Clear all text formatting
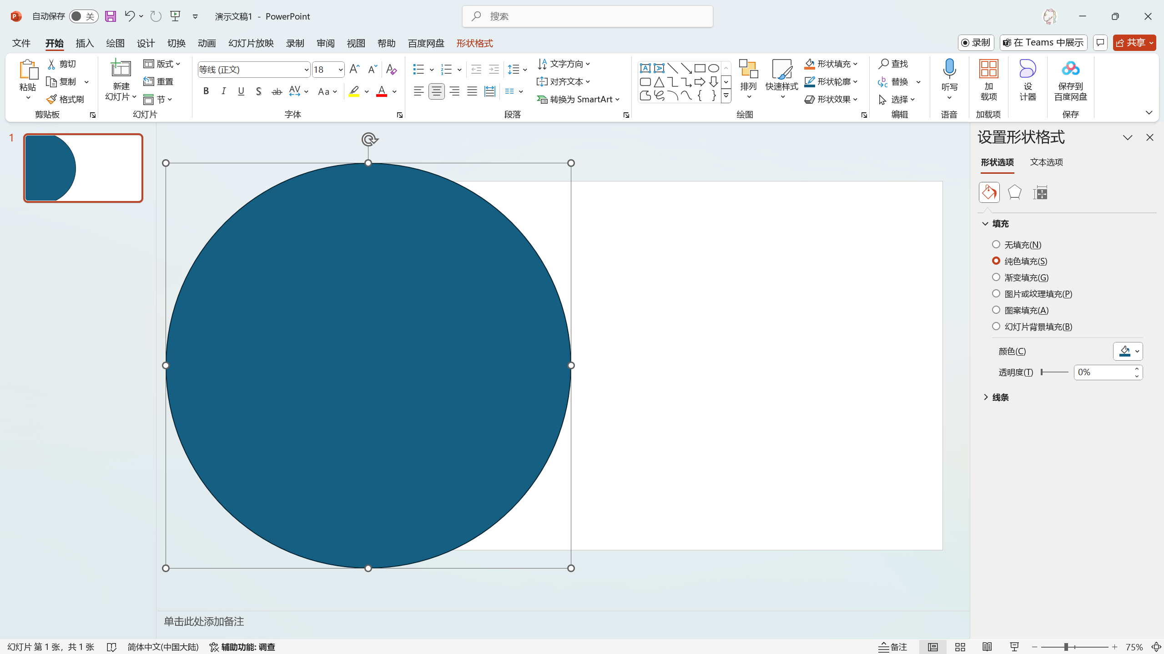Image resolution: width=1164 pixels, height=654 pixels. point(391,69)
